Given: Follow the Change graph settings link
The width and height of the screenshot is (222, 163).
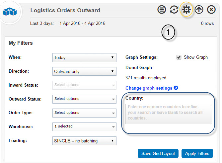Looking at the screenshot, I should (149, 88).
